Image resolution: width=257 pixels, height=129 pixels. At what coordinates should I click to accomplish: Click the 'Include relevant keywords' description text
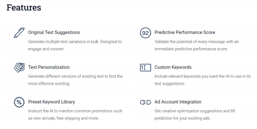pyautogui.click(x=203, y=80)
